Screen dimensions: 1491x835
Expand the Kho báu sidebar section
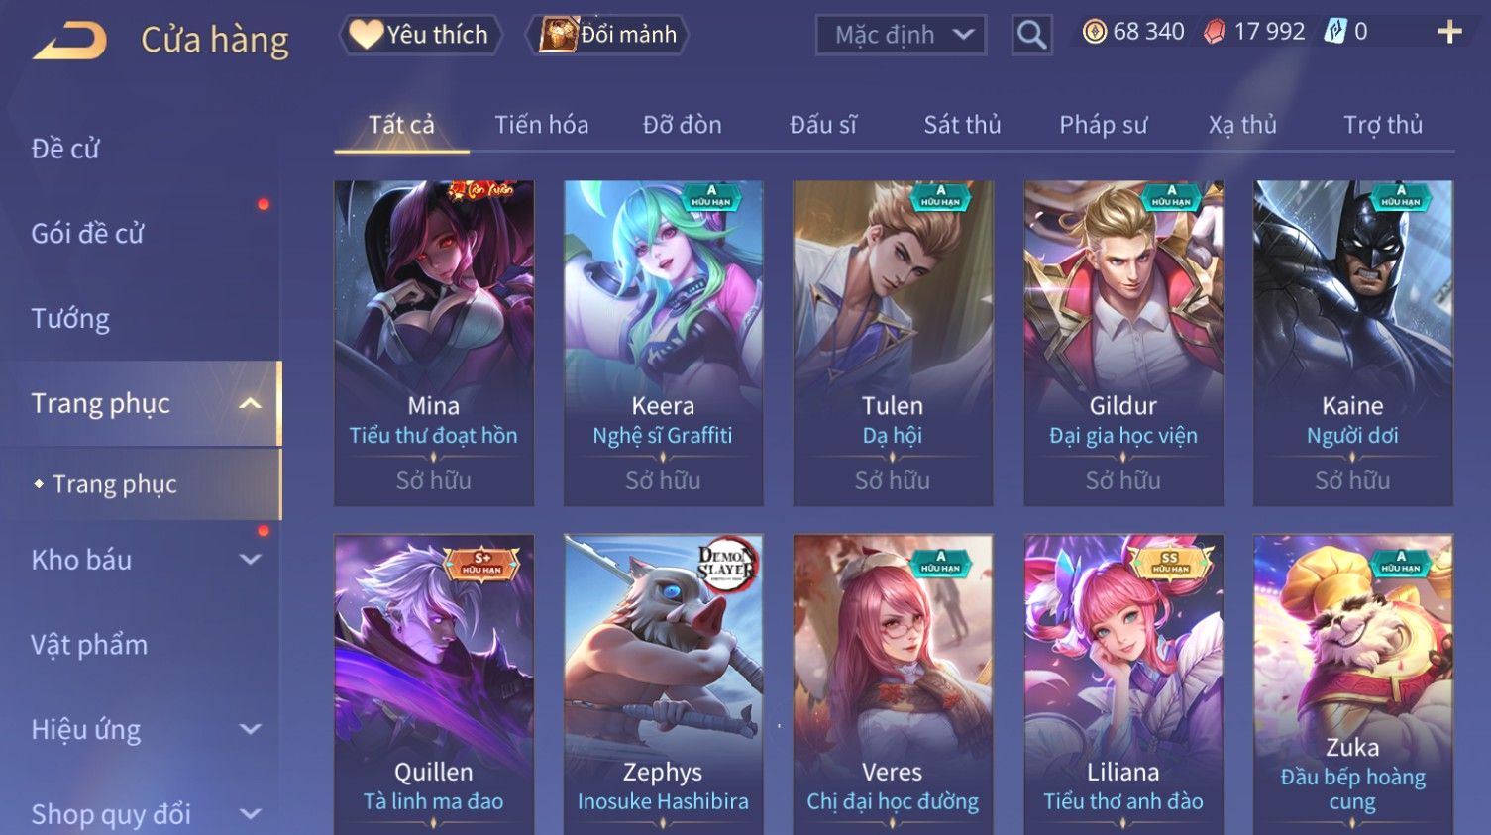click(x=251, y=560)
